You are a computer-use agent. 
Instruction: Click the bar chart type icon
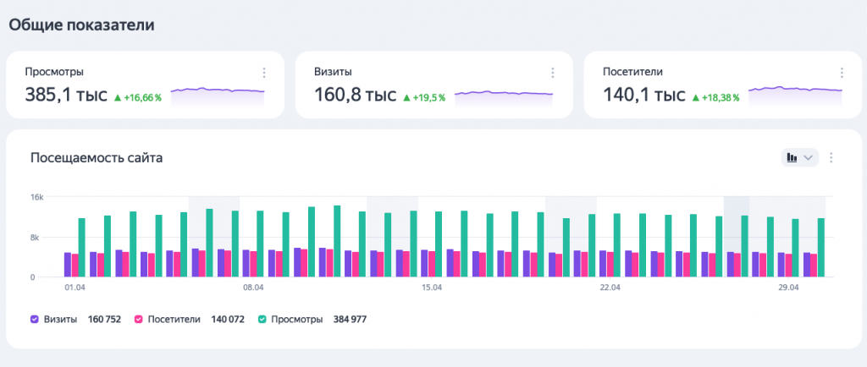792,158
